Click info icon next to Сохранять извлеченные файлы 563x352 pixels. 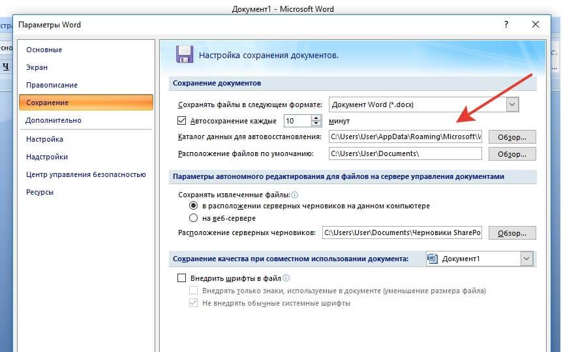294,195
